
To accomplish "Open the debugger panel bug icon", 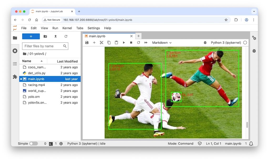I will click(x=254, y=51).
